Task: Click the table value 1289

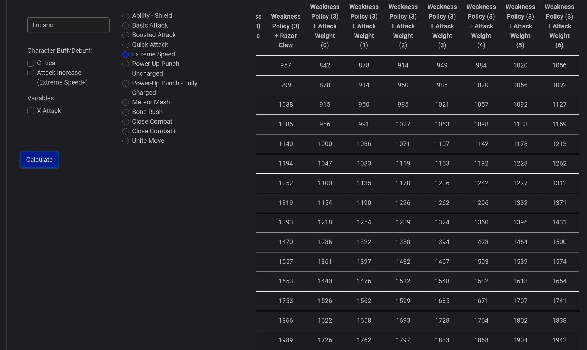Action: [403, 222]
